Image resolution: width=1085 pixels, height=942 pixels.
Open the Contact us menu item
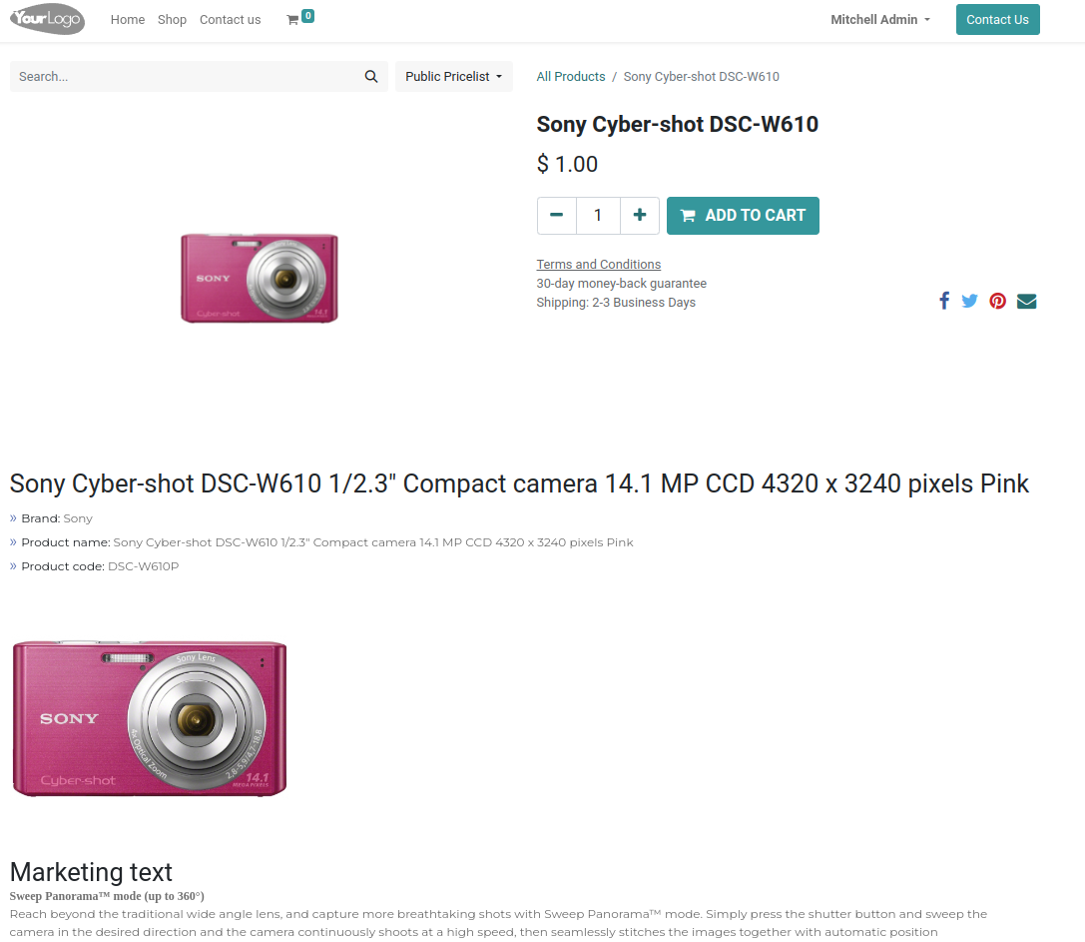[230, 20]
